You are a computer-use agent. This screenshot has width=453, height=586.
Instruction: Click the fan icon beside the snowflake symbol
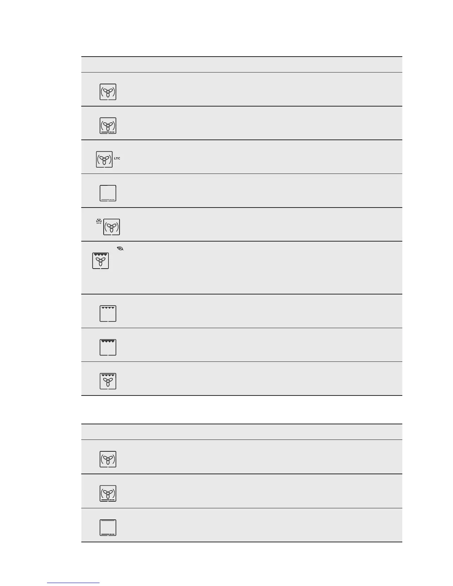[111, 227]
